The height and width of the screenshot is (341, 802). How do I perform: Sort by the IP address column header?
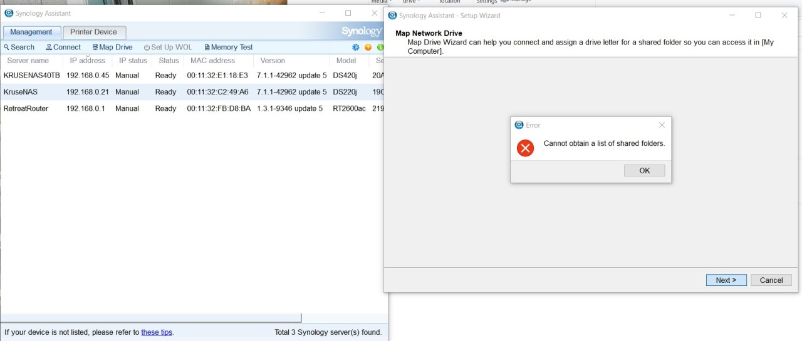(87, 61)
